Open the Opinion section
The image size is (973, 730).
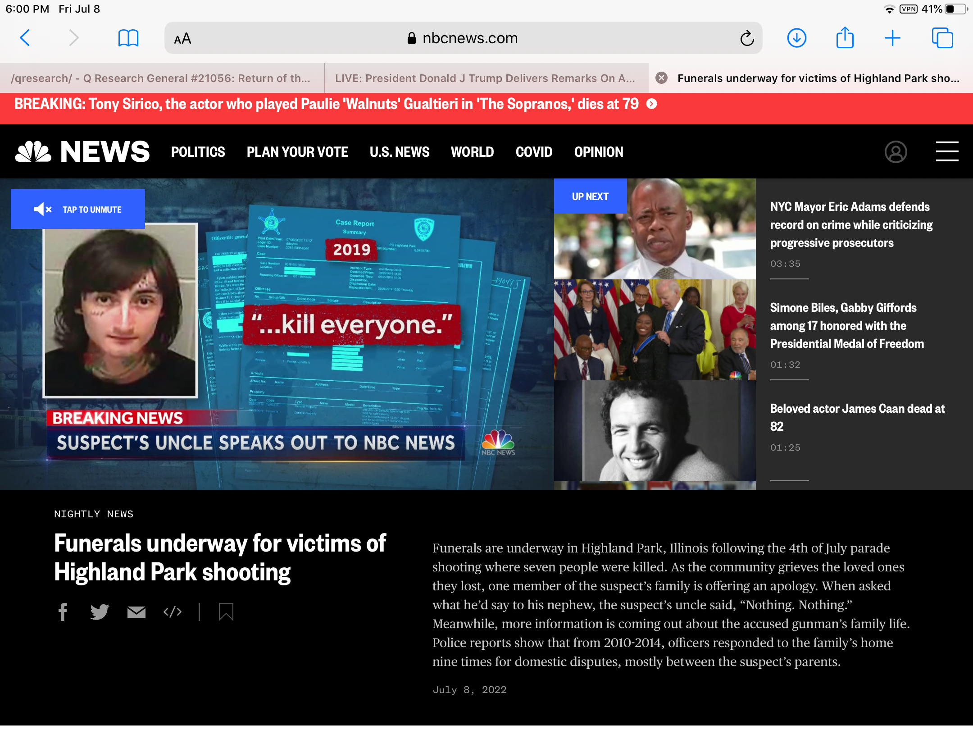point(599,152)
